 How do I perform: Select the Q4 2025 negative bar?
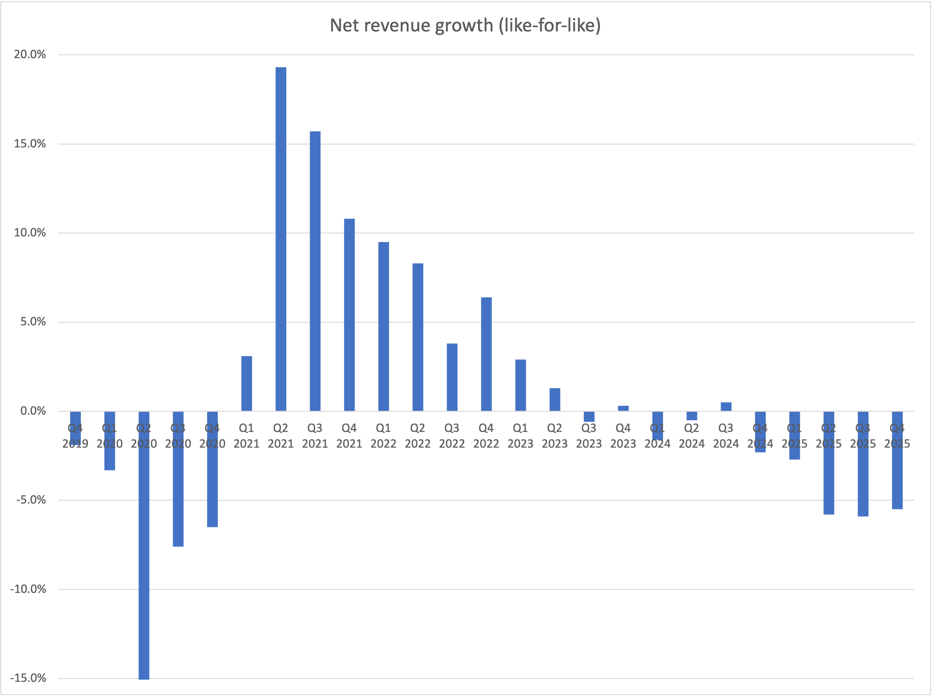click(x=897, y=477)
